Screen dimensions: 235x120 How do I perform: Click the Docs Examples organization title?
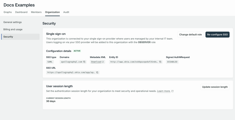coord(19,5)
